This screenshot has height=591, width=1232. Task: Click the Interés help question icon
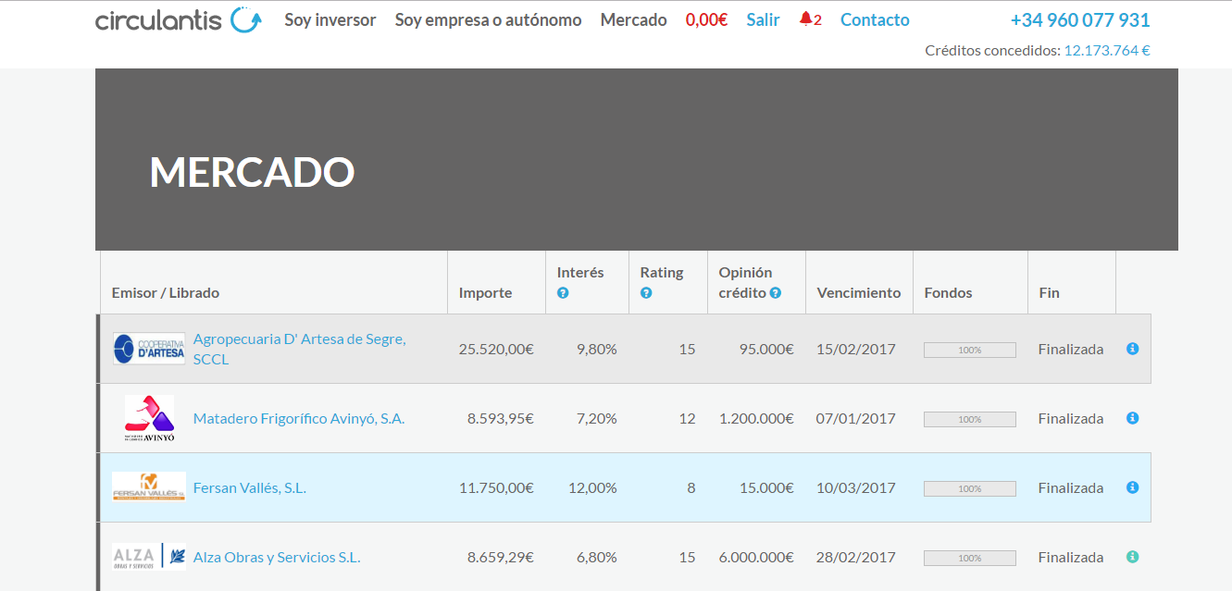pos(563,293)
